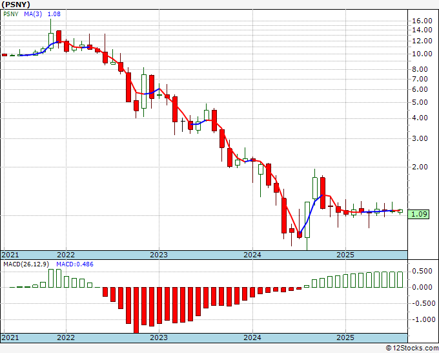
Task: Click 2021 on the price chart timeline
Action: point(10,255)
